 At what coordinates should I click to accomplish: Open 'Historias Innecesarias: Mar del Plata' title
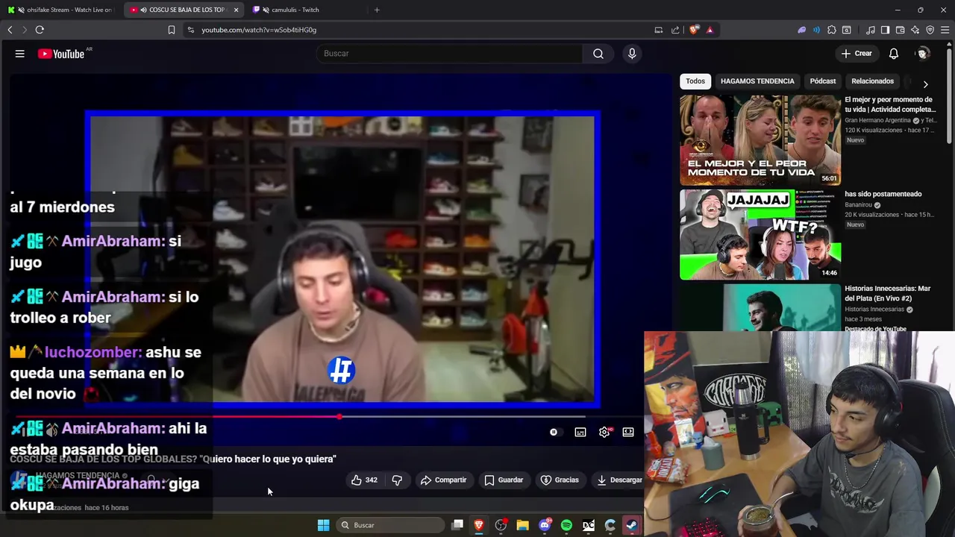point(888,293)
